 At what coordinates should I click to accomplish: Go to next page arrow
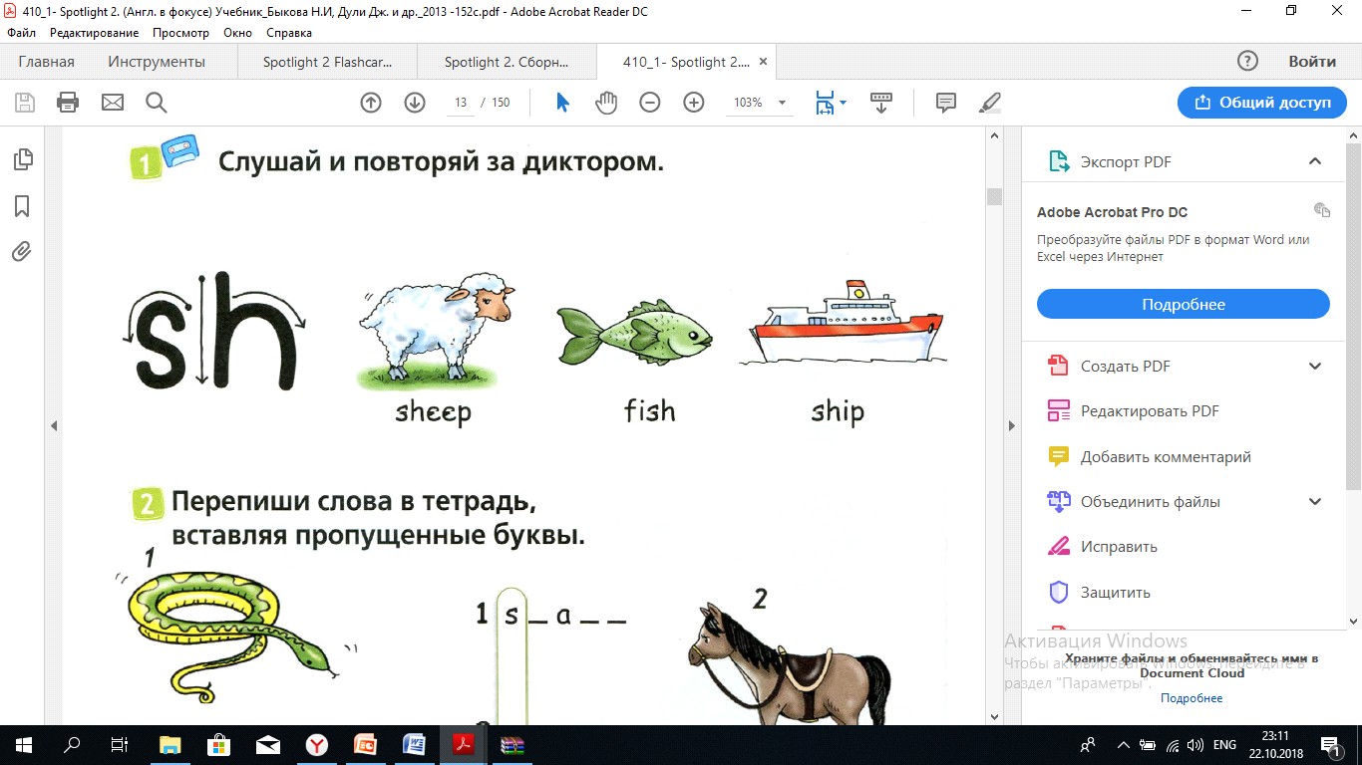[415, 103]
